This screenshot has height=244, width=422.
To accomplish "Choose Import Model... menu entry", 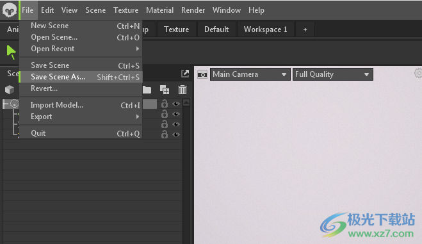I will 81,105.
